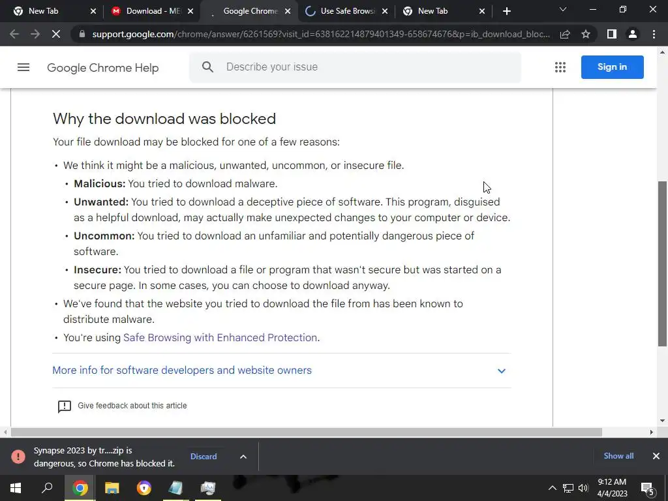
Task: Stop loading the page
Action: pos(56,34)
